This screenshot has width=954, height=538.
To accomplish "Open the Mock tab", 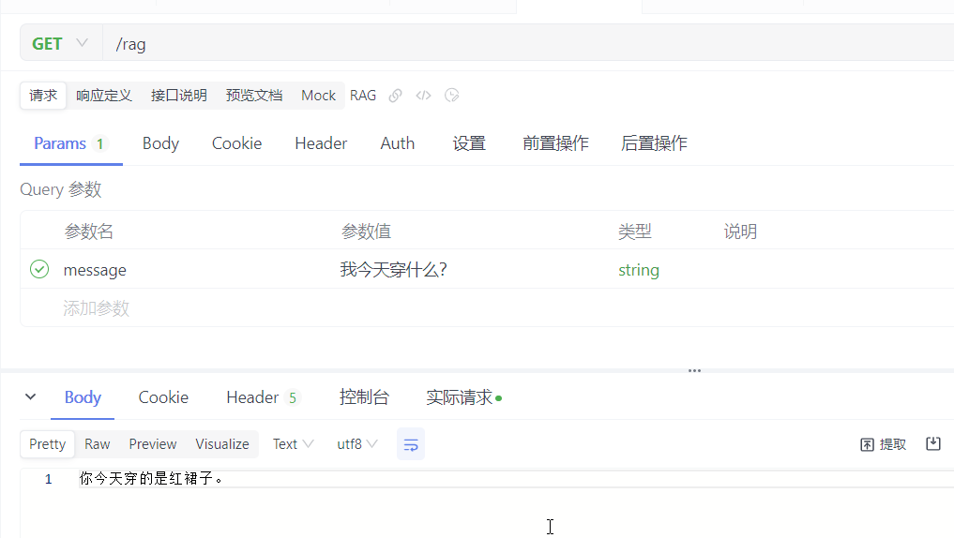I will (318, 96).
